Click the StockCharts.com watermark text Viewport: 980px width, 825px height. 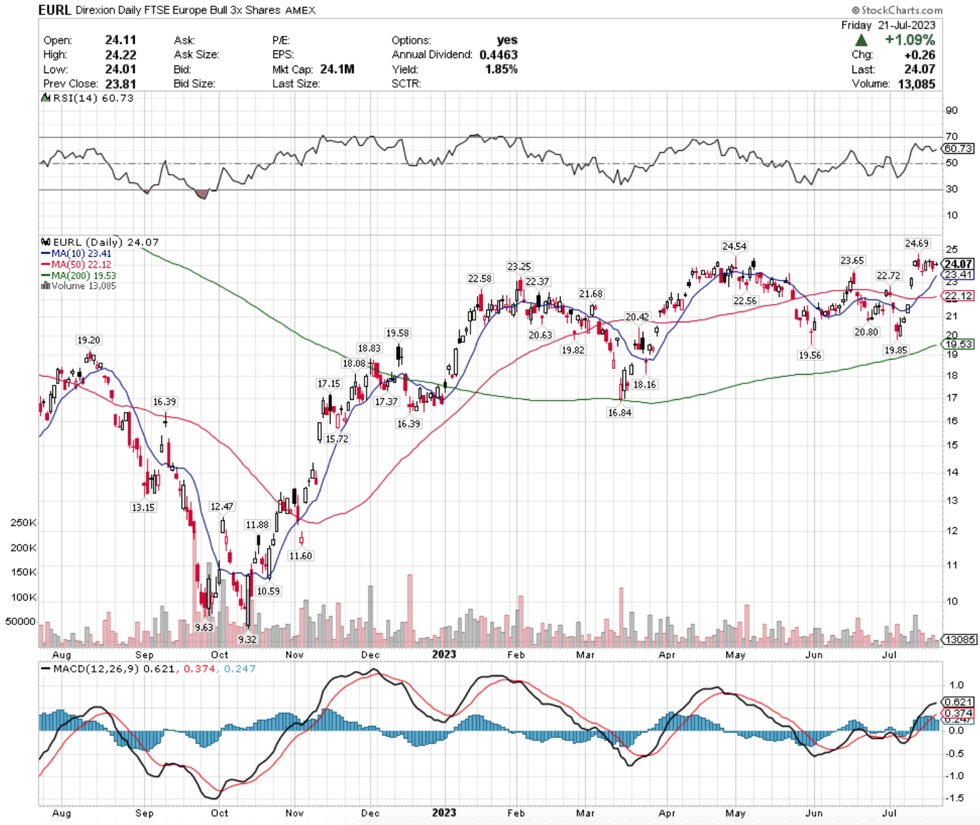(x=897, y=10)
